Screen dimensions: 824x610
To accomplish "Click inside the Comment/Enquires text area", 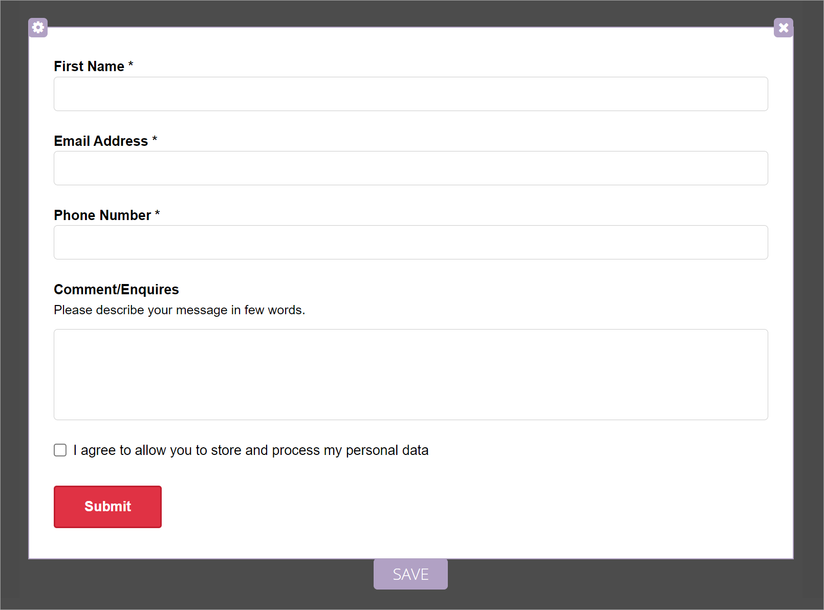I will tap(410, 375).
